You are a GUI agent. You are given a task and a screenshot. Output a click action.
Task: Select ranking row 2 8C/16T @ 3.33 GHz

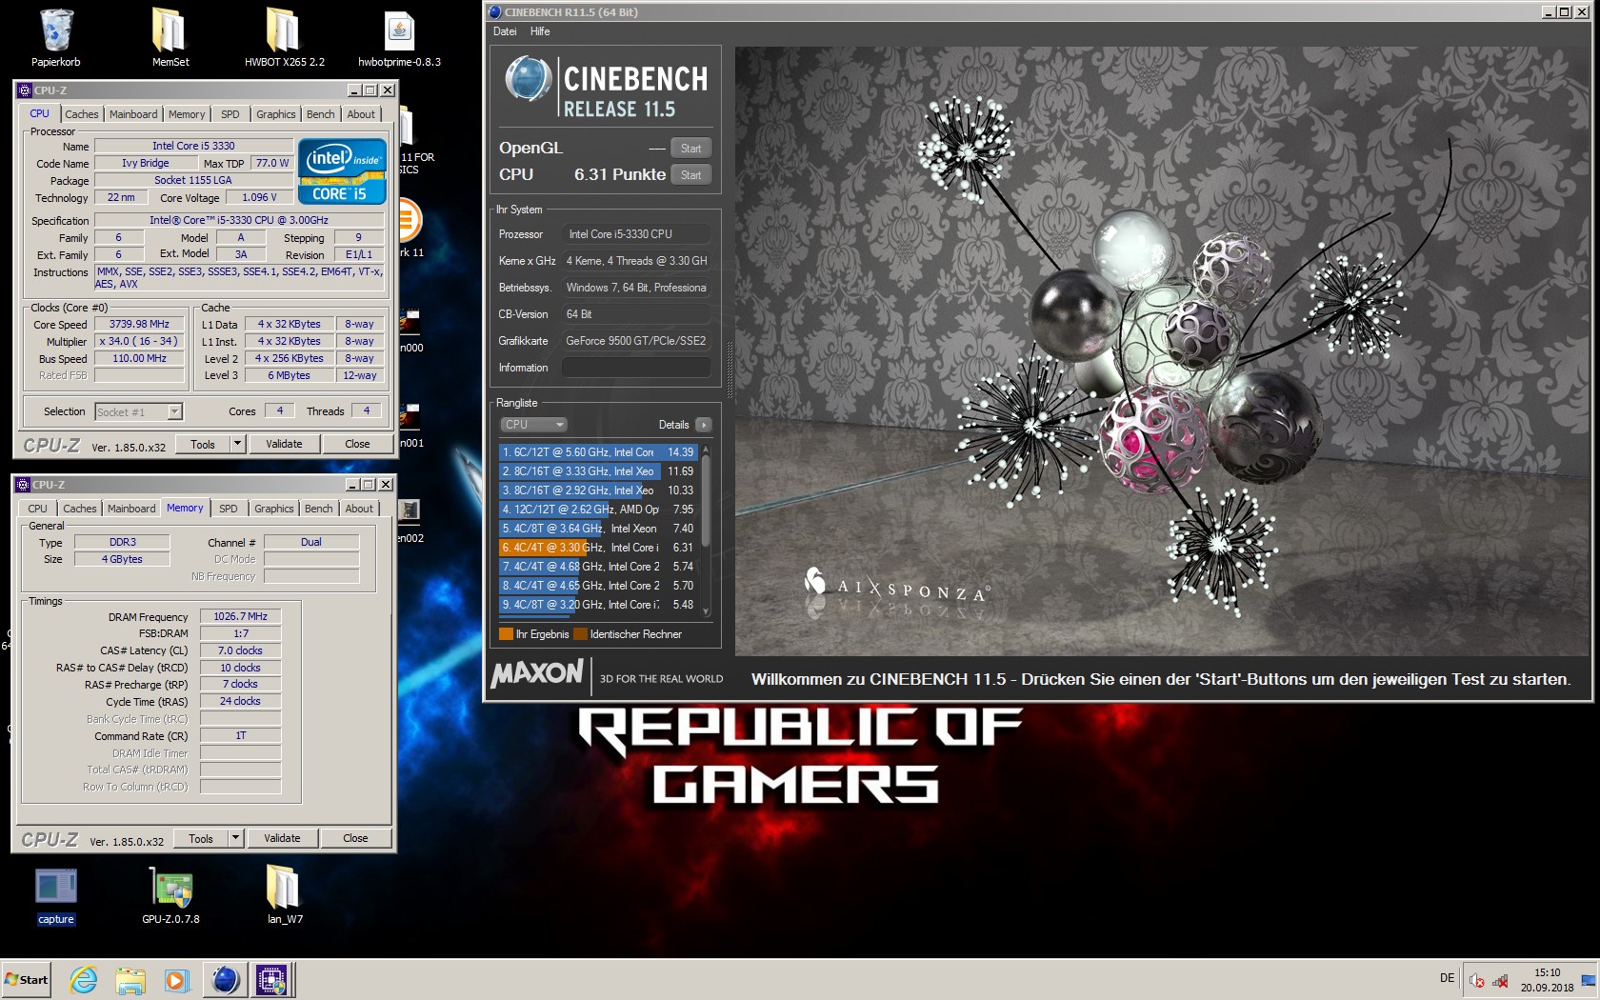[x=598, y=471]
